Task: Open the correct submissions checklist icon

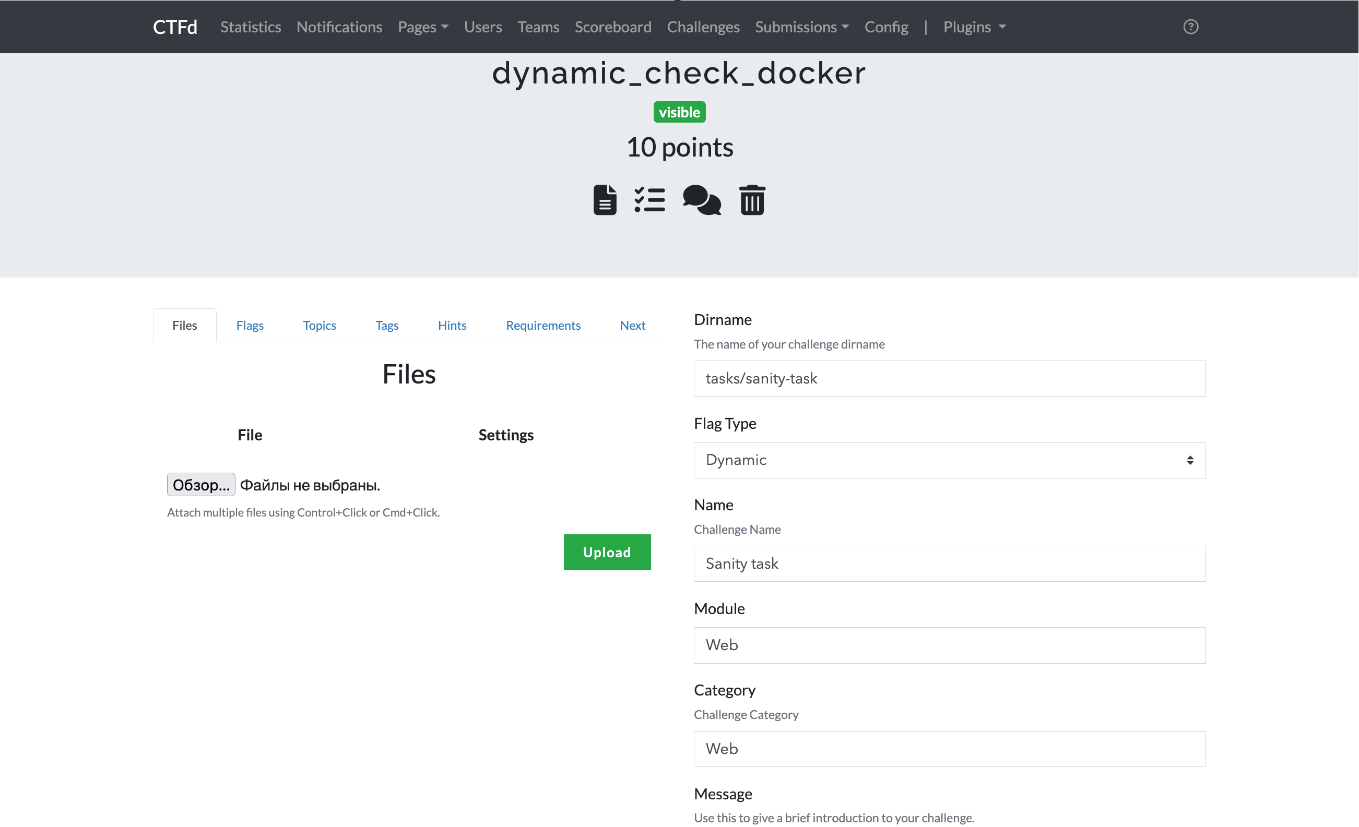Action: coord(649,200)
